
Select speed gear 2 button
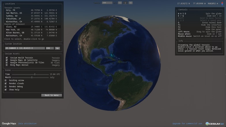(x=125, y=3)
